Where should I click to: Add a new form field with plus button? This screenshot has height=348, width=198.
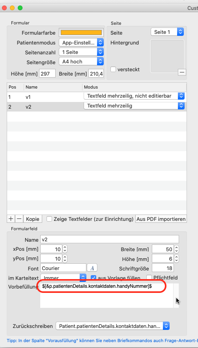11,219
